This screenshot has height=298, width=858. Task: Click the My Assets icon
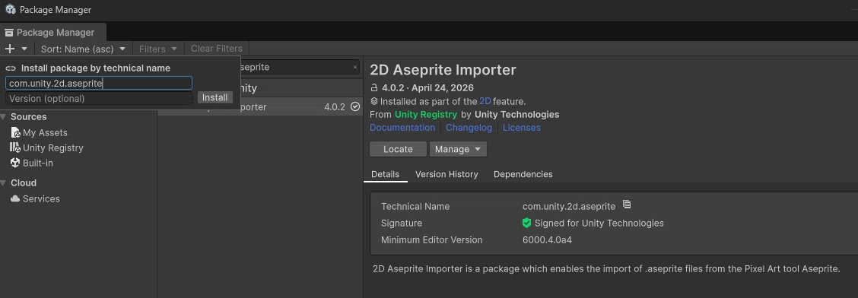15,132
